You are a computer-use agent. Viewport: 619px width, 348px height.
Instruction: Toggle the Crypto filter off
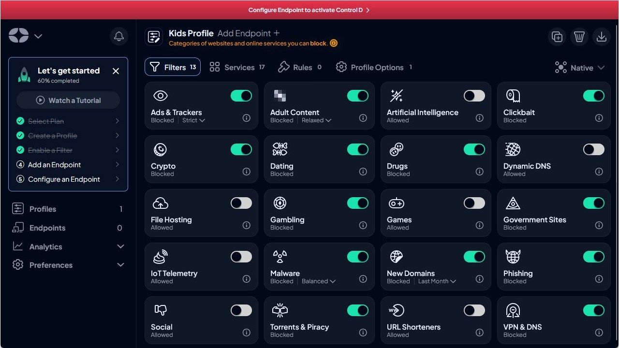point(241,149)
